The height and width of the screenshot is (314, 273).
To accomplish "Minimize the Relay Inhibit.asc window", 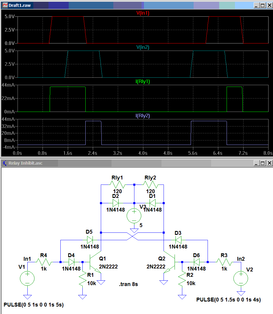I will (x=256, y=163).
